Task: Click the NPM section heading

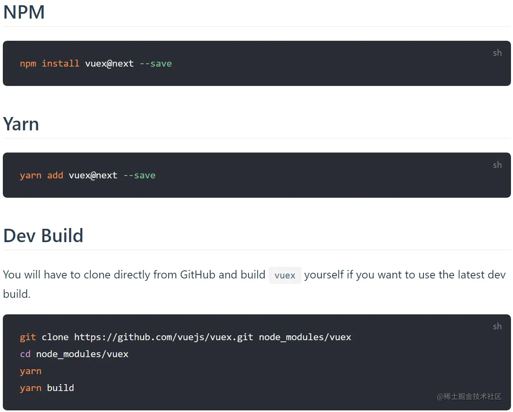Action: 24,12
